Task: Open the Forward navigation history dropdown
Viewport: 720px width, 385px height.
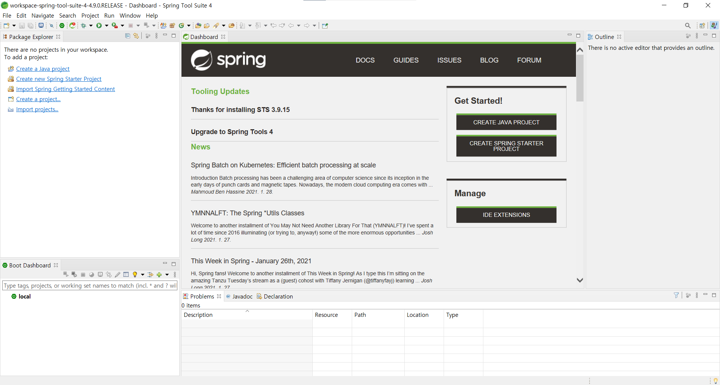Action: (x=314, y=25)
